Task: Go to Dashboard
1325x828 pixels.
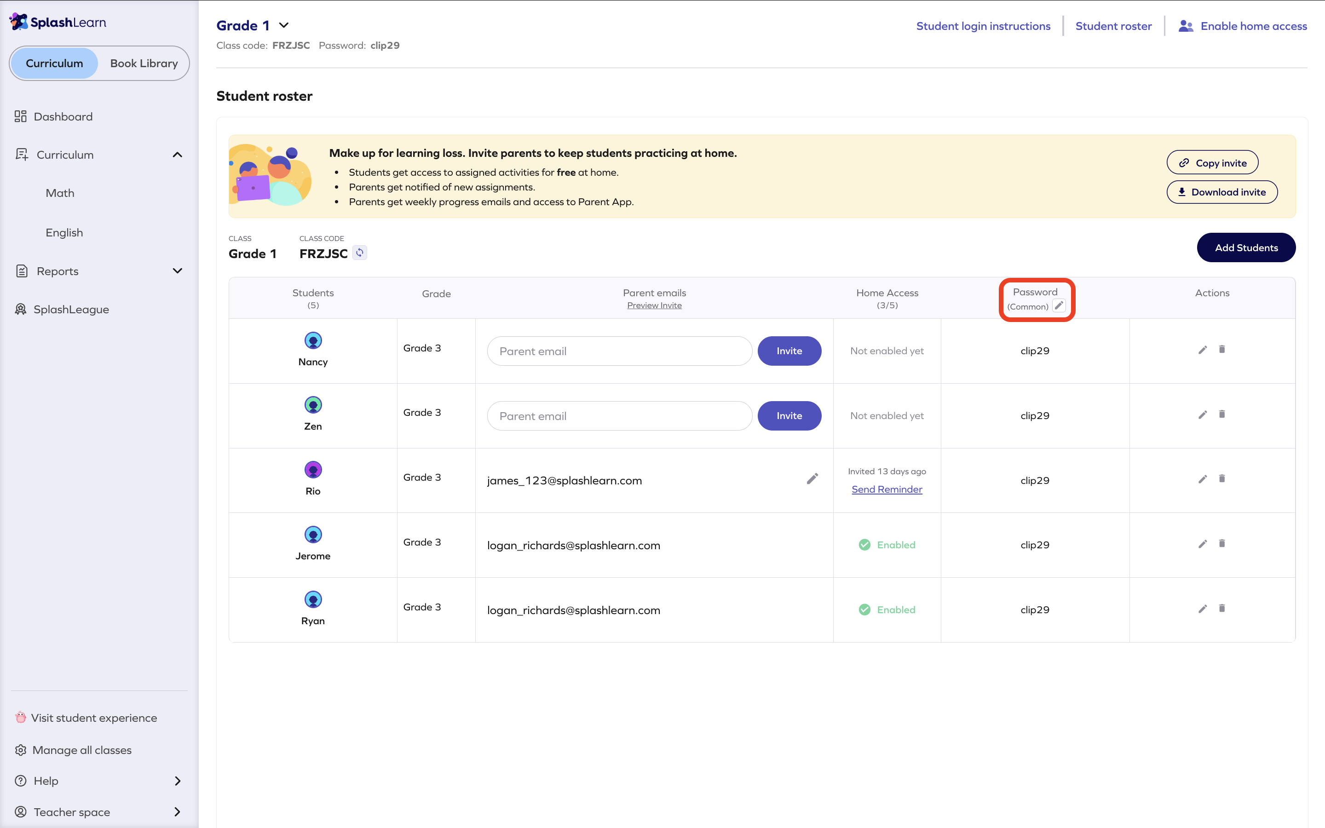Action: (63, 117)
